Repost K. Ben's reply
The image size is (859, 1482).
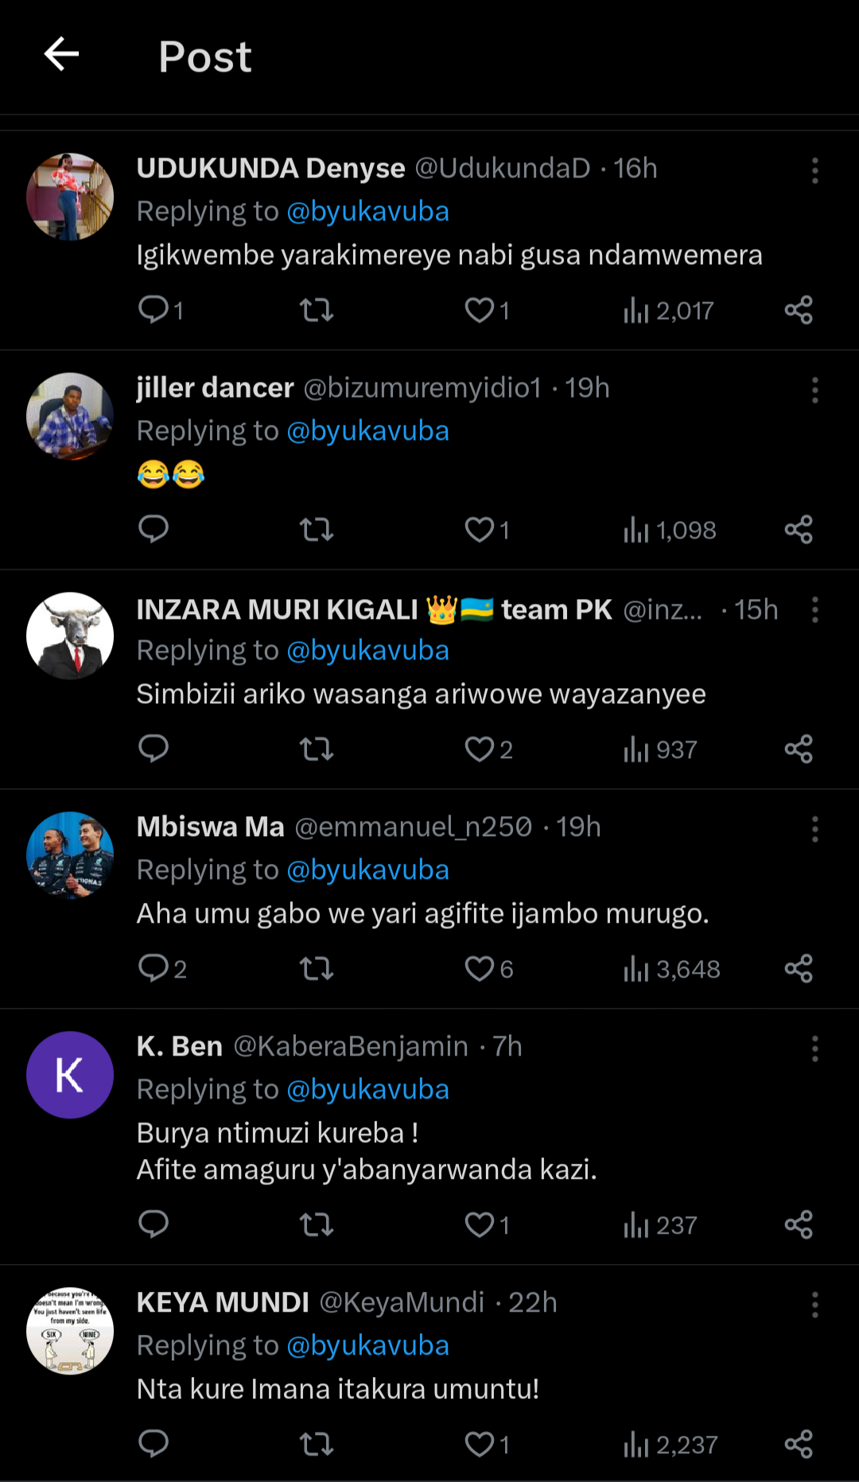(316, 1225)
